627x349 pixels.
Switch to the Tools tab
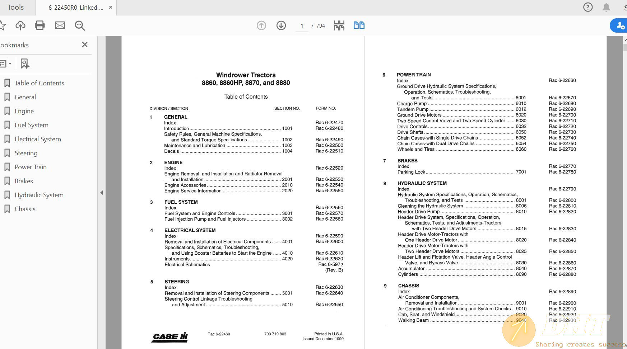tap(15, 8)
